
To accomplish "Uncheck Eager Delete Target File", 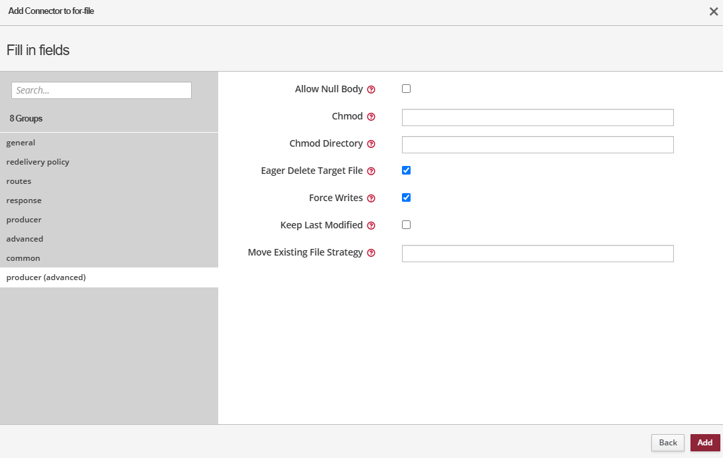I will click(x=407, y=171).
